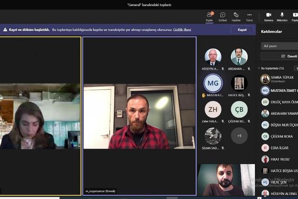
Task: Select FIRAT YILDIZ in participants list
Action: click(x=279, y=159)
